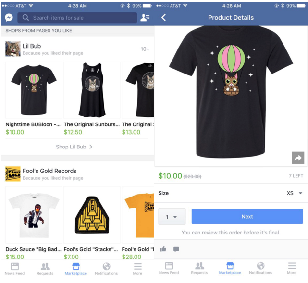Open the Lil Bub page avatar
Screen dimensions: 308x283
click(x=13, y=49)
